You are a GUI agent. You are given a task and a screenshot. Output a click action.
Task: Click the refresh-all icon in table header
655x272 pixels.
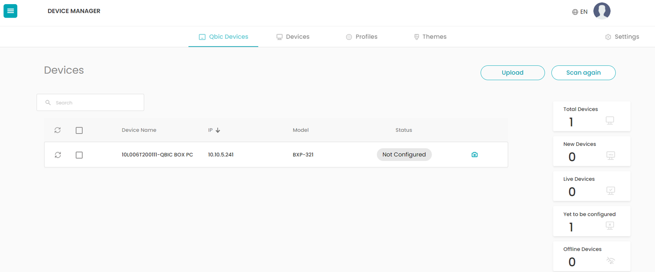point(57,130)
